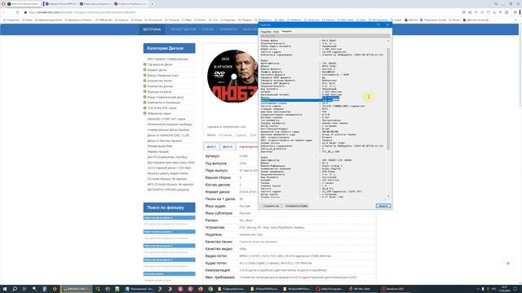Click the browser back arrow
Viewport: 522px width, 293px height.
[x=3, y=12]
